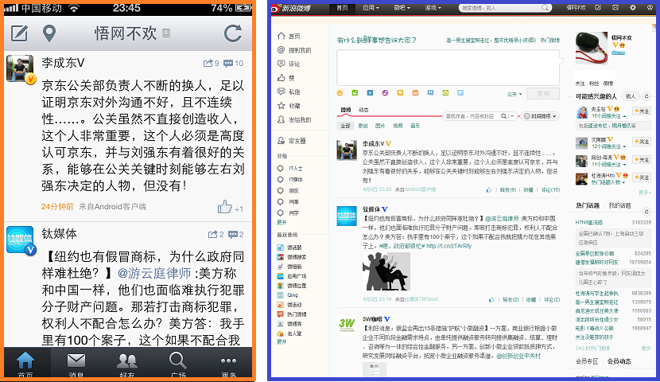Switch to the 动态 tab above the feed
660x382 pixels.
[363, 110]
